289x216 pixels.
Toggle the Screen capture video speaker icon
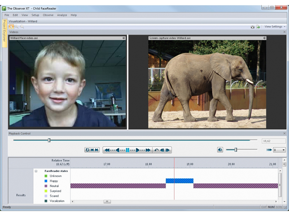(264, 38)
